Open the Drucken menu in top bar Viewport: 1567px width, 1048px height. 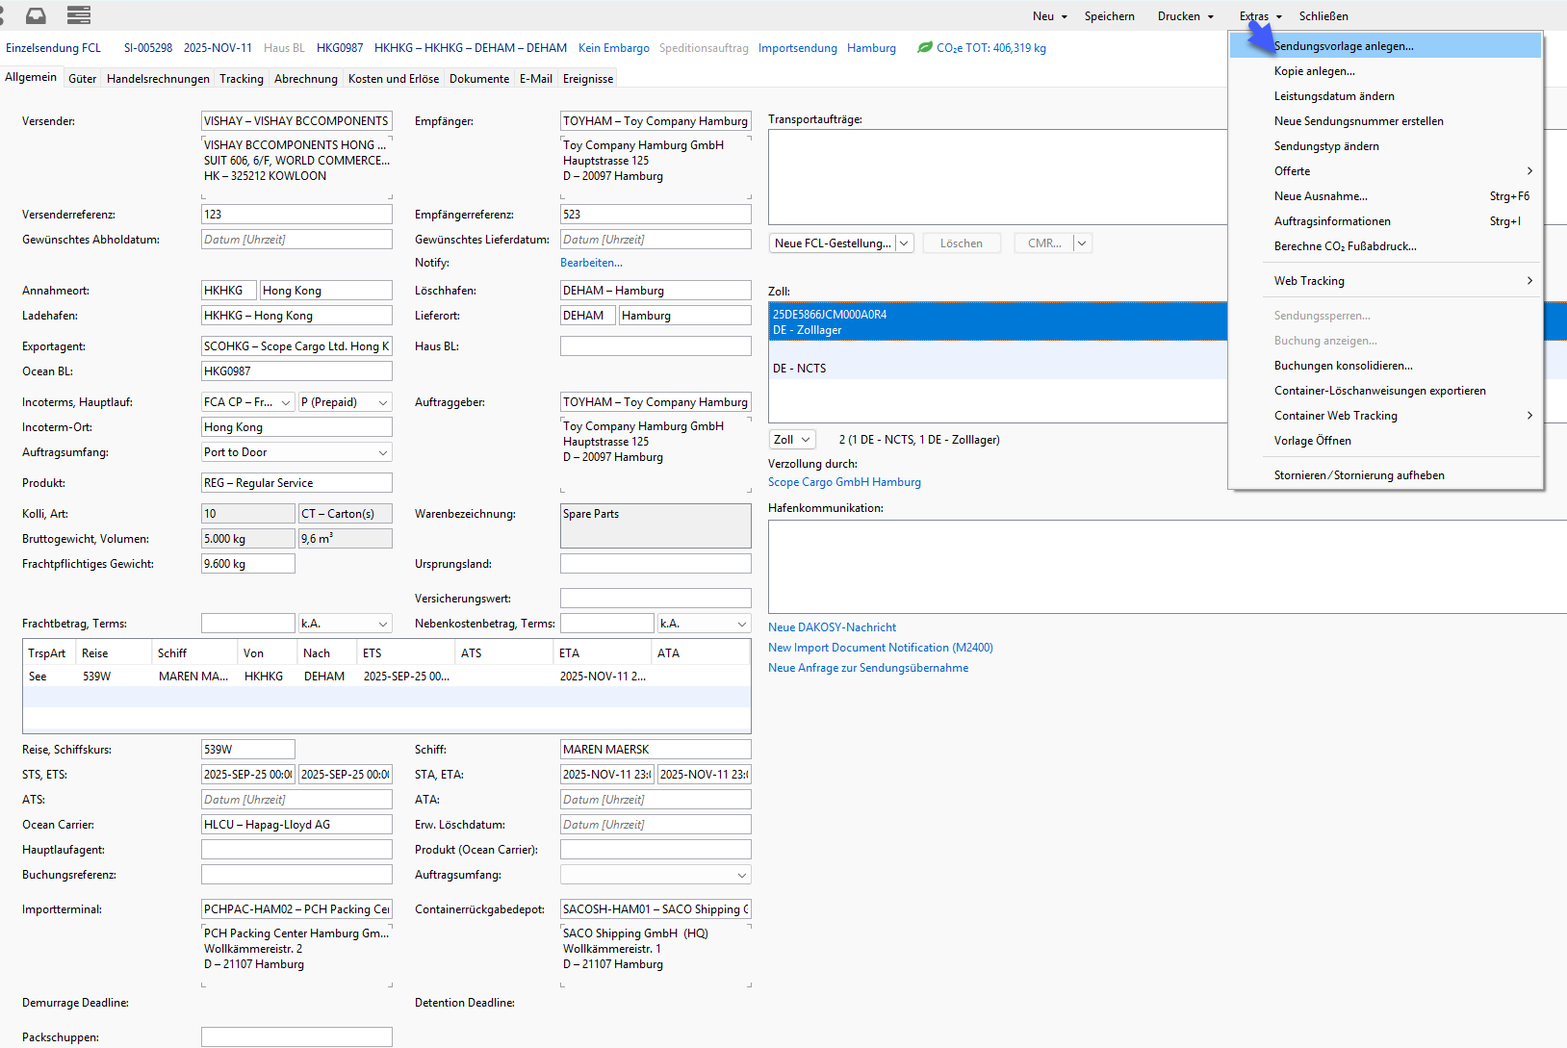click(1185, 16)
